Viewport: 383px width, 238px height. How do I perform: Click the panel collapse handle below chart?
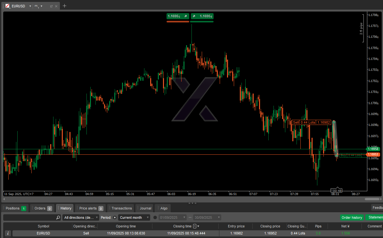click(x=192, y=203)
